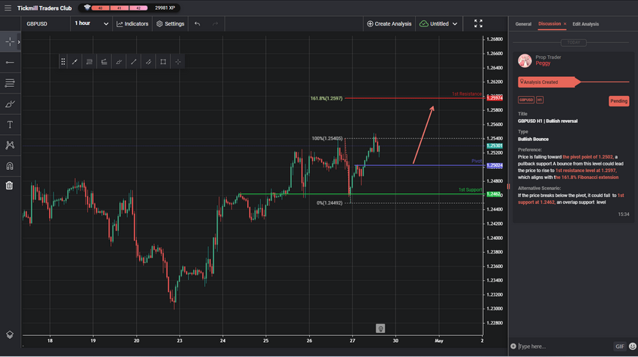Click the 100%(1.25405) Fibonacci label
638x357 pixels.
click(327, 138)
